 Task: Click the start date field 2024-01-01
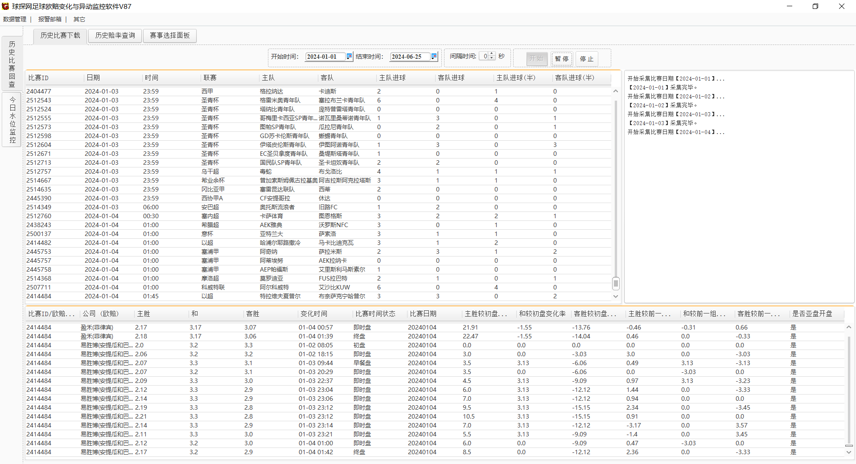325,57
